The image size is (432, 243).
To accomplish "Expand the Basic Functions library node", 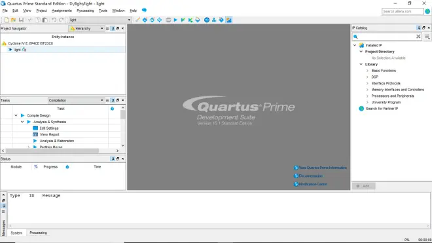I will [x=367, y=71].
